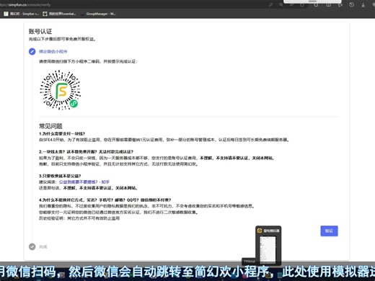Open the GroupManager bookmark in bookmarks bar
Screen dimensions: 375x281
[98, 14]
